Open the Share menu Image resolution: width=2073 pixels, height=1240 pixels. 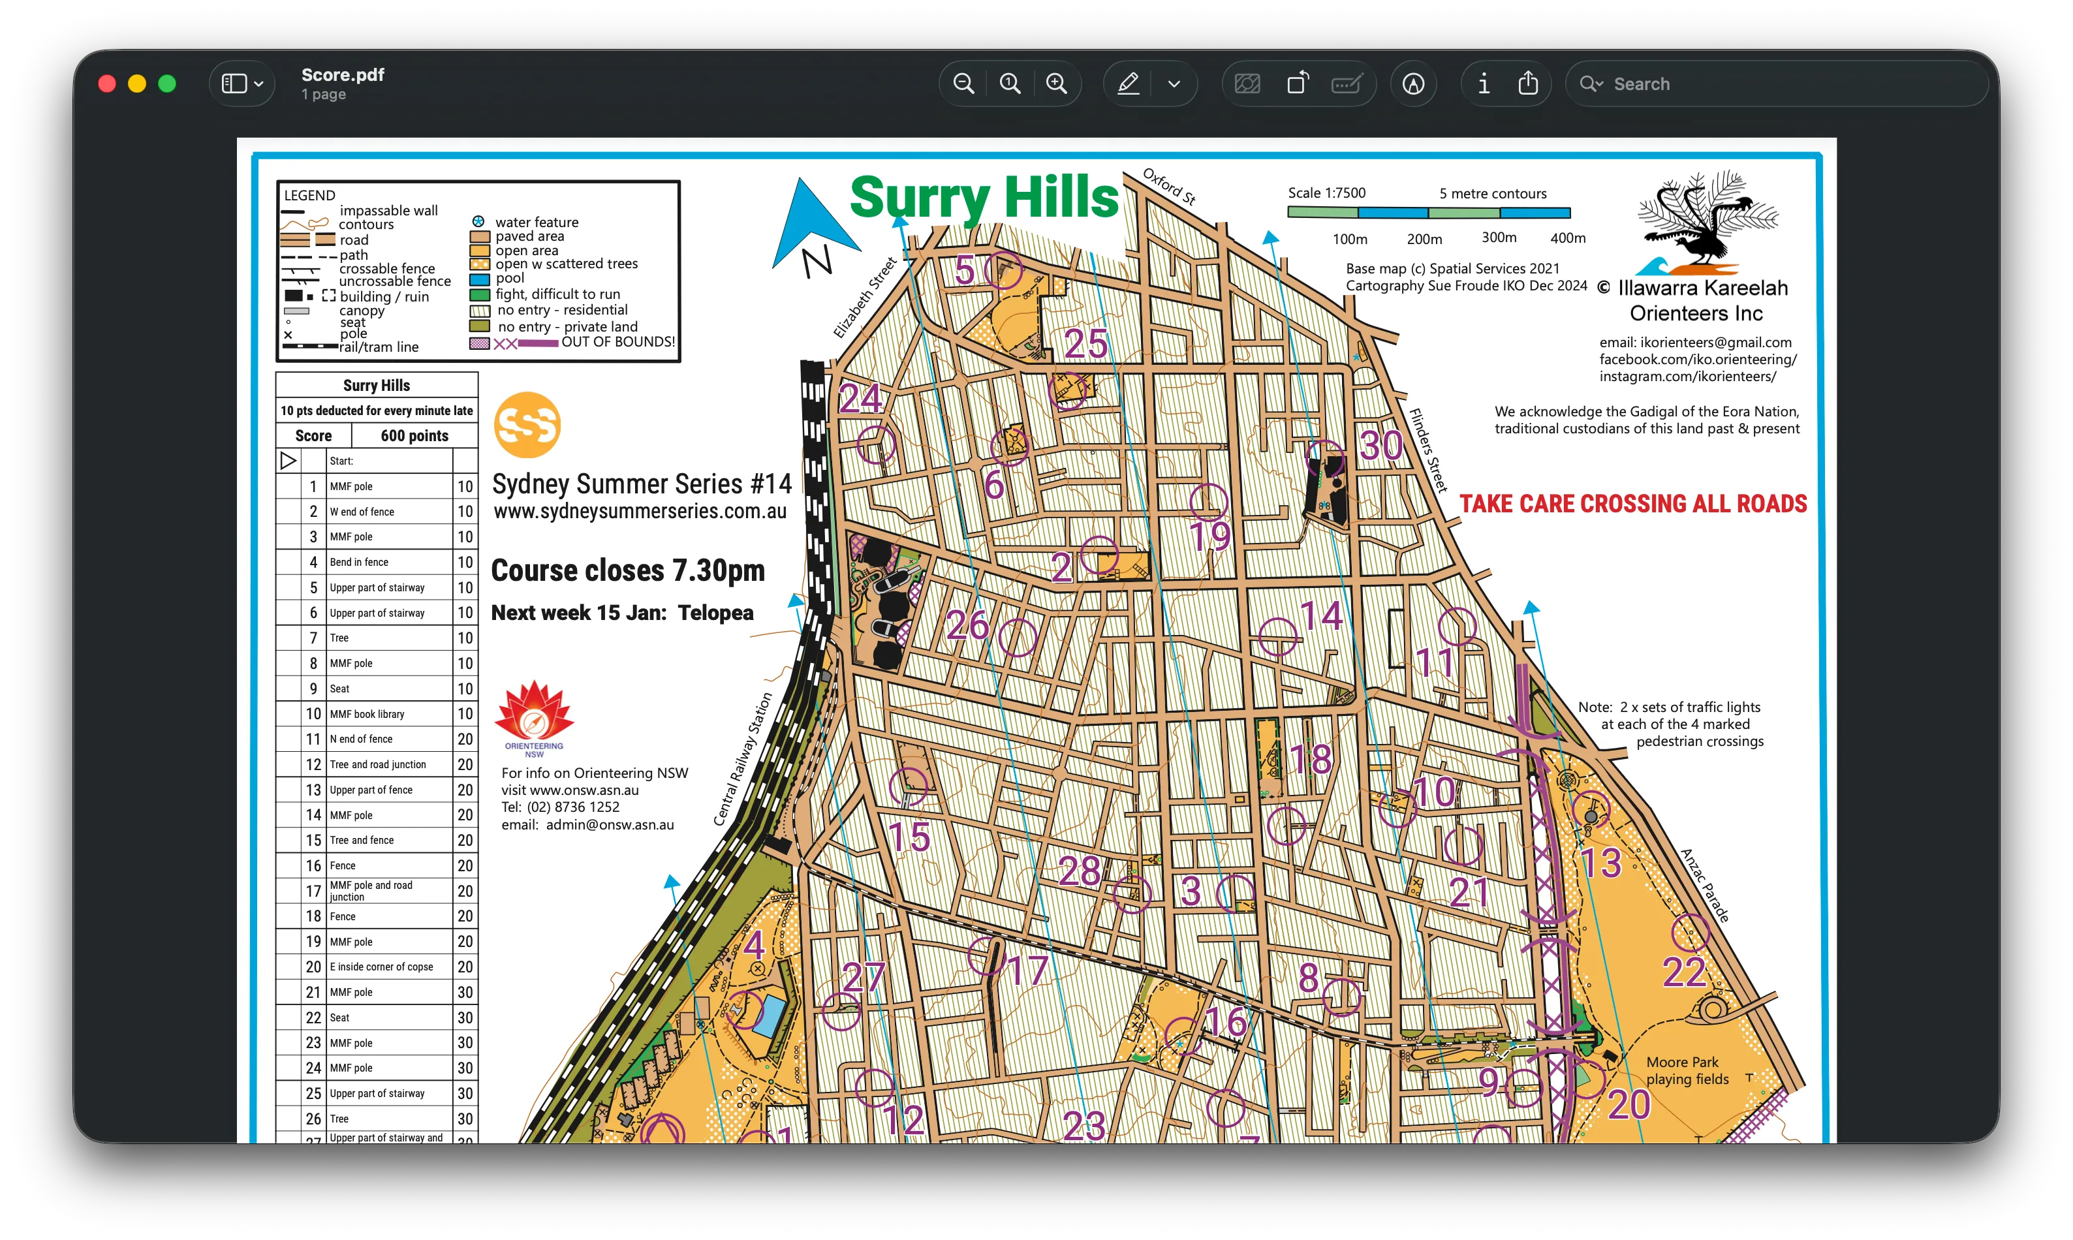tap(1528, 84)
